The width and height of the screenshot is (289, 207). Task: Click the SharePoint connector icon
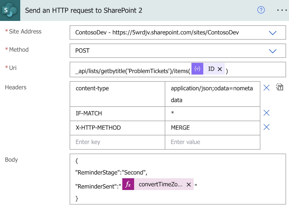(10, 10)
